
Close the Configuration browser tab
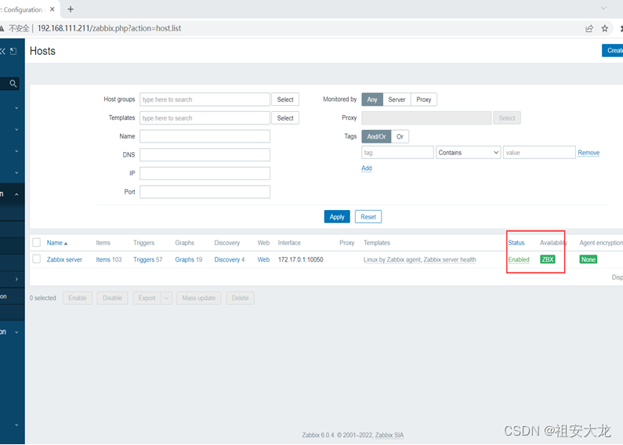pyautogui.click(x=52, y=9)
